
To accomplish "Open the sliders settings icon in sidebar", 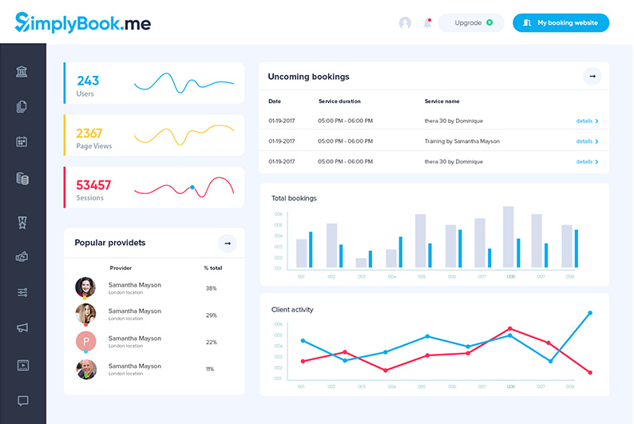I will tap(22, 292).
